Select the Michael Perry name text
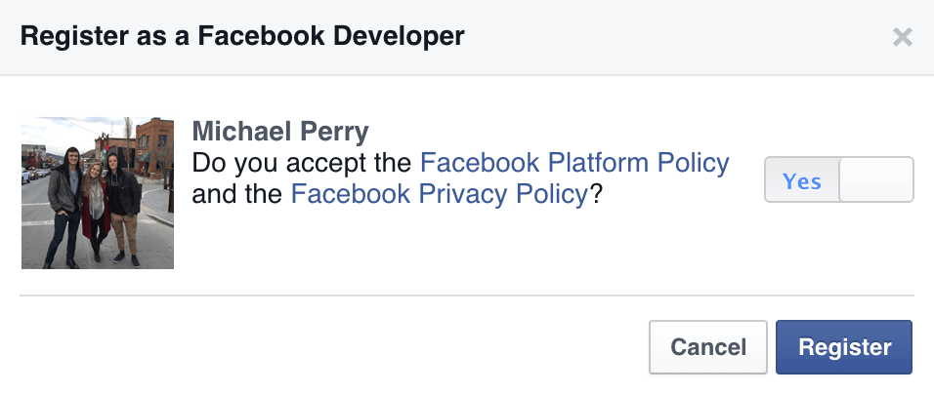Screen dimensions: 934x394 (280, 132)
